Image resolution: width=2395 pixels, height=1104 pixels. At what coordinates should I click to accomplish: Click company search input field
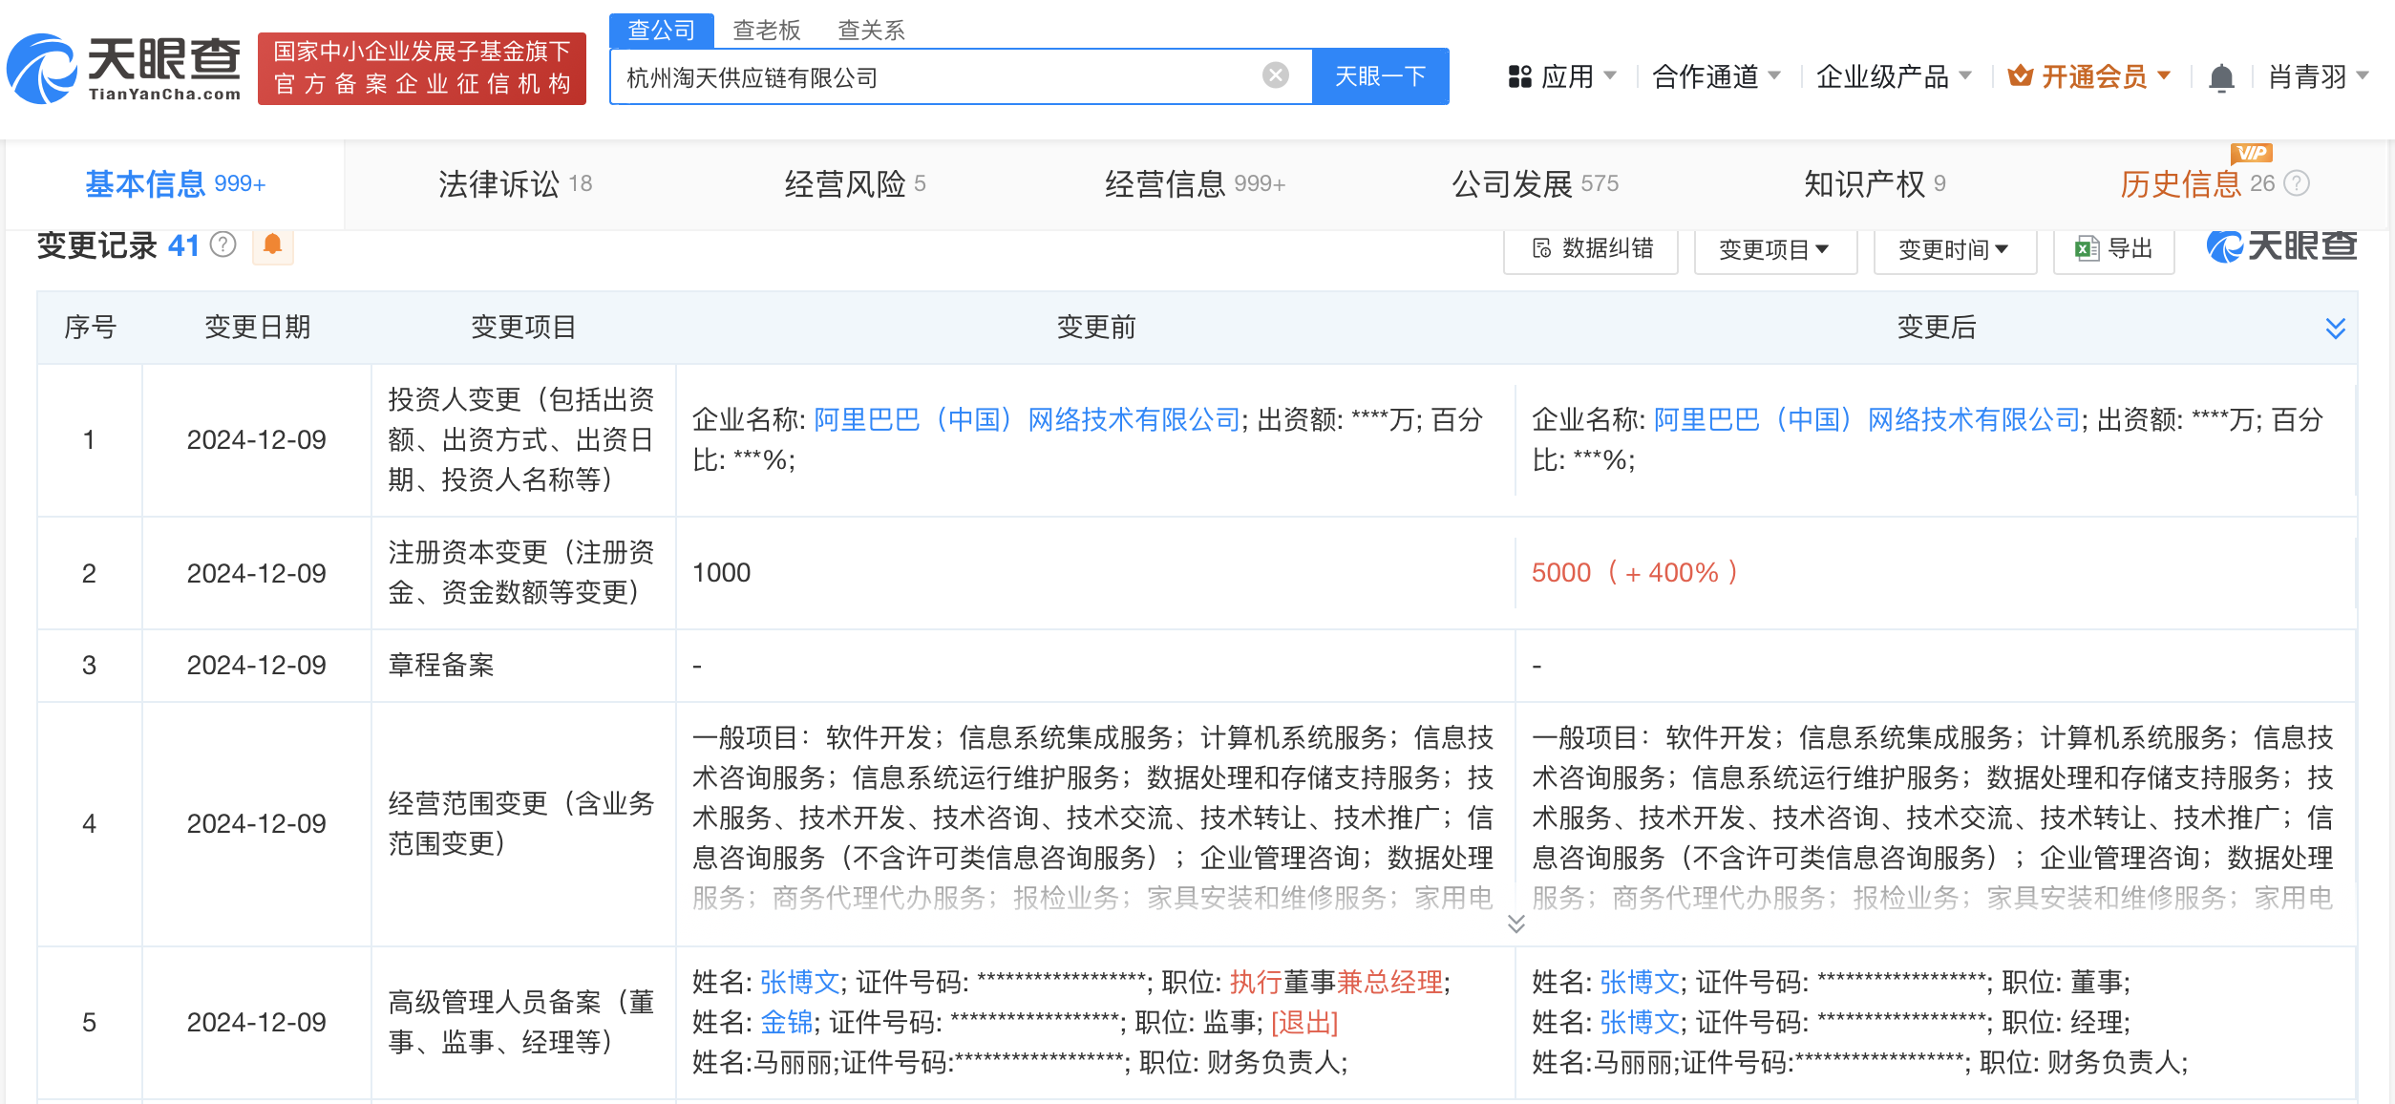(936, 77)
